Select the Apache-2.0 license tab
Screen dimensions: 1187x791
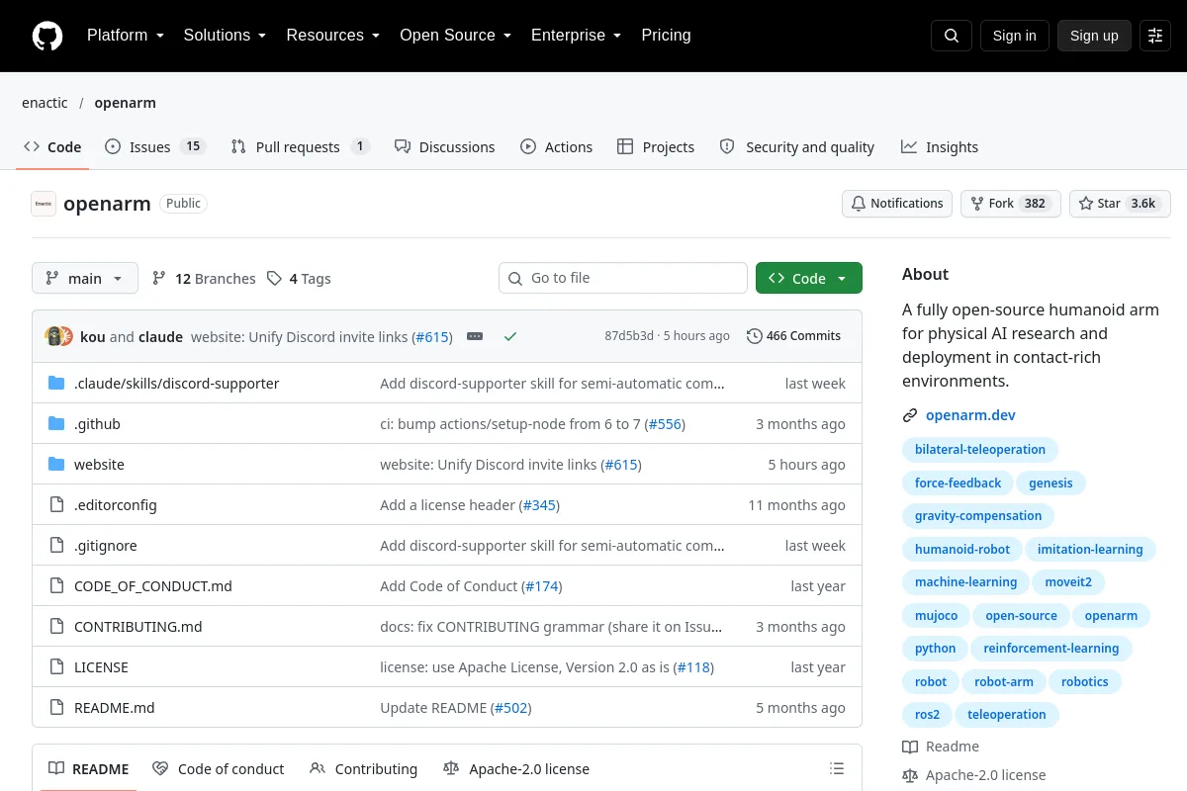pyautogui.click(x=516, y=769)
